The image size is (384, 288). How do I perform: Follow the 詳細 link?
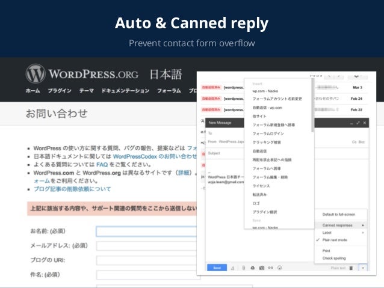tap(184, 173)
